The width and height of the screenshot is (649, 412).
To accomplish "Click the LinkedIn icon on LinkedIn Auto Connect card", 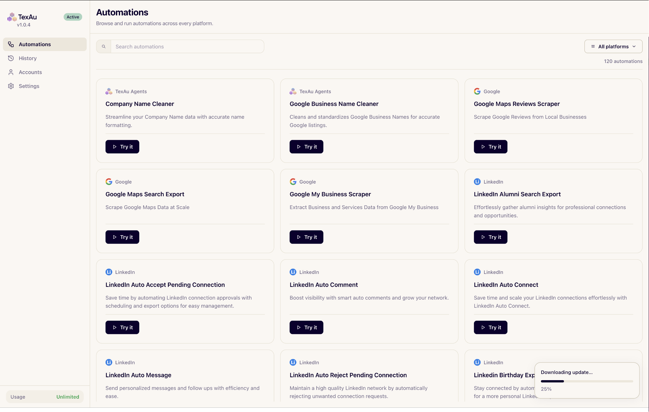I will [x=477, y=272].
